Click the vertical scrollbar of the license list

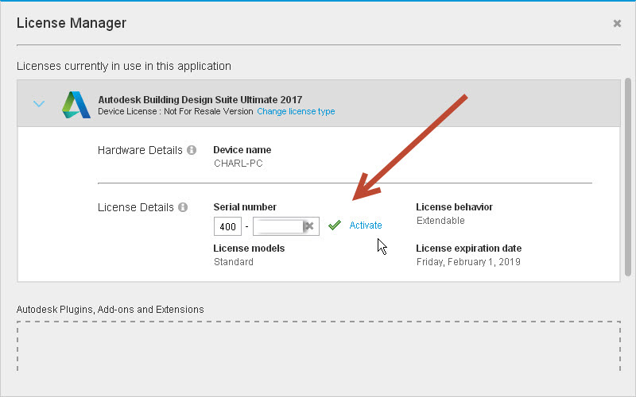[628, 175]
